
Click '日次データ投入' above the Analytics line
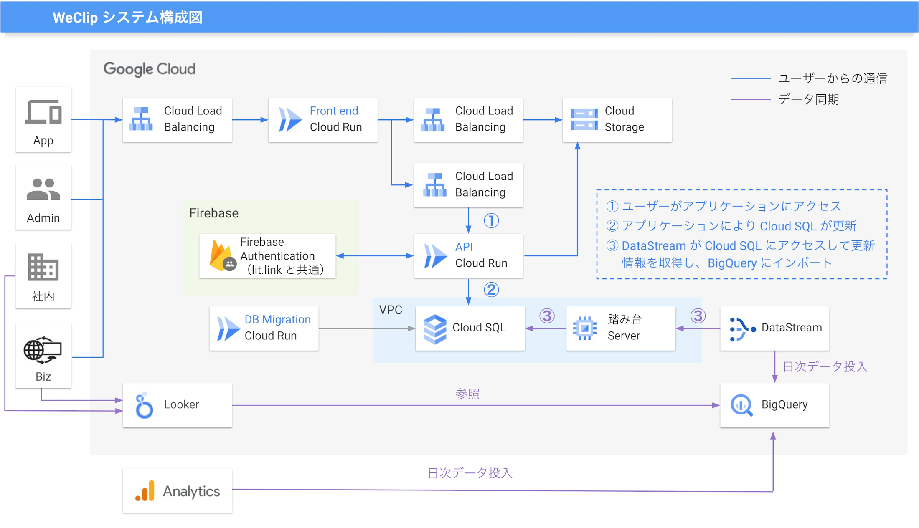point(470,473)
